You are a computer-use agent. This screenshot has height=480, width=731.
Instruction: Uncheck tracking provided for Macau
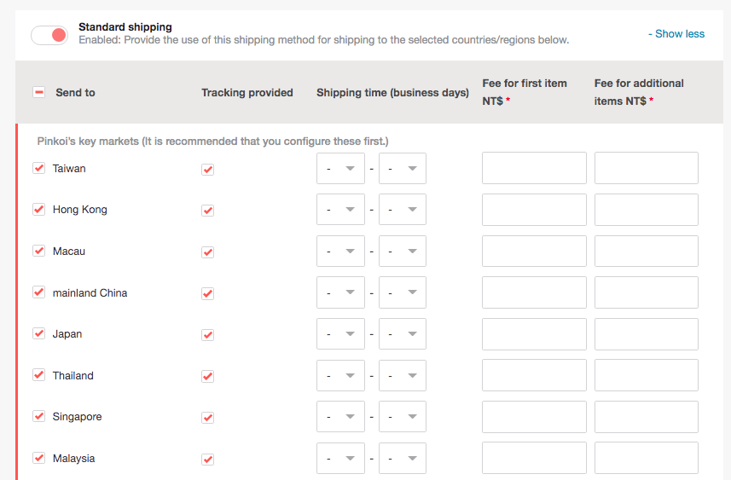point(207,252)
